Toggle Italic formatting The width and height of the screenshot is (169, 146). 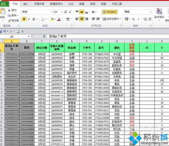[29, 19]
